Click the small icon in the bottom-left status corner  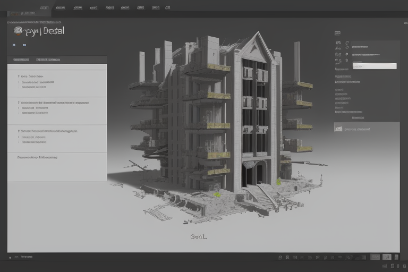tap(11, 258)
